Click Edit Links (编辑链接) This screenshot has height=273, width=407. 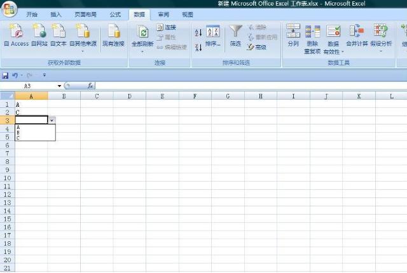click(172, 47)
